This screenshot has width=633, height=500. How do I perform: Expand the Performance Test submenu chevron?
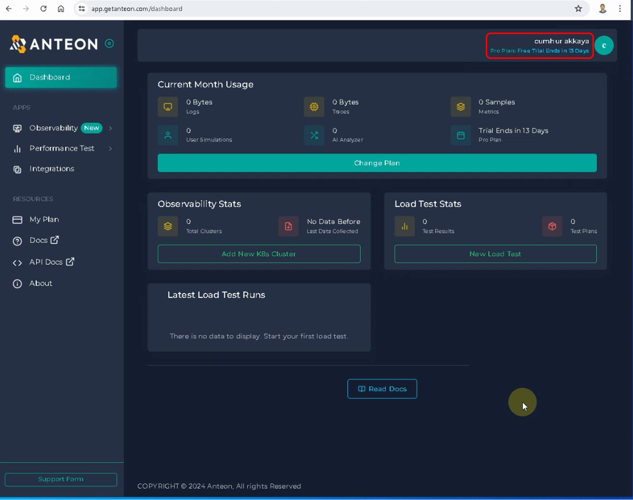click(x=110, y=148)
